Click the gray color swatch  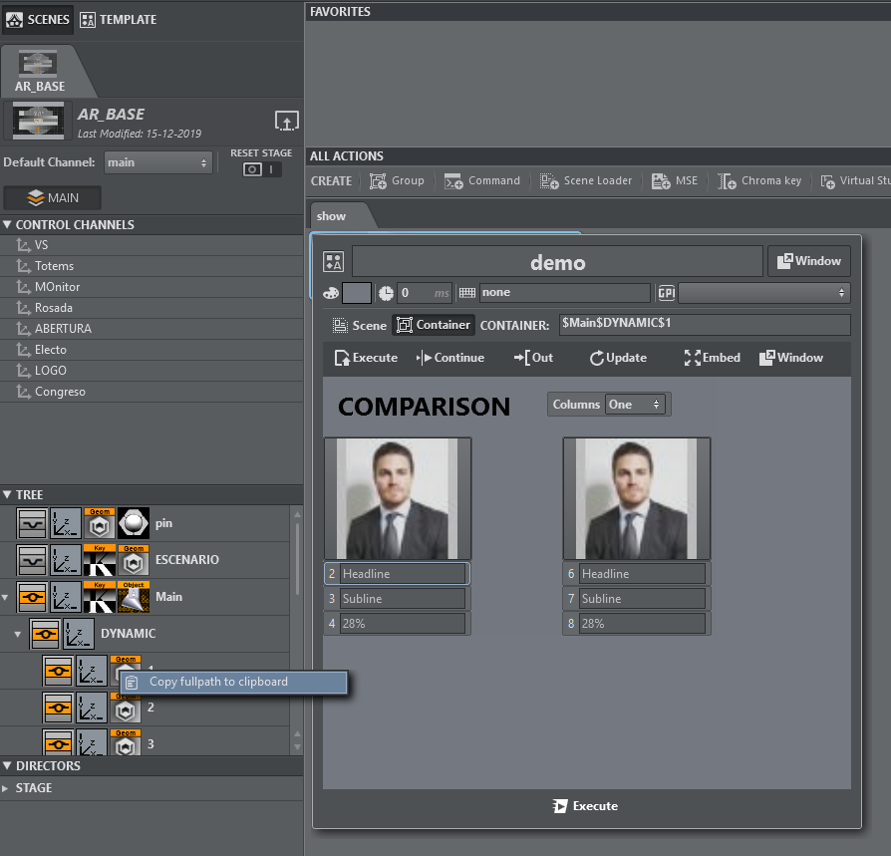click(357, 293)
